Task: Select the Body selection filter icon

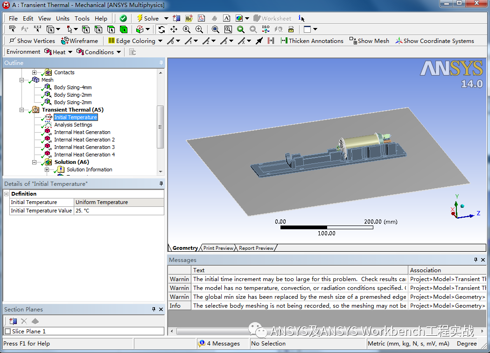Action: 124,29
